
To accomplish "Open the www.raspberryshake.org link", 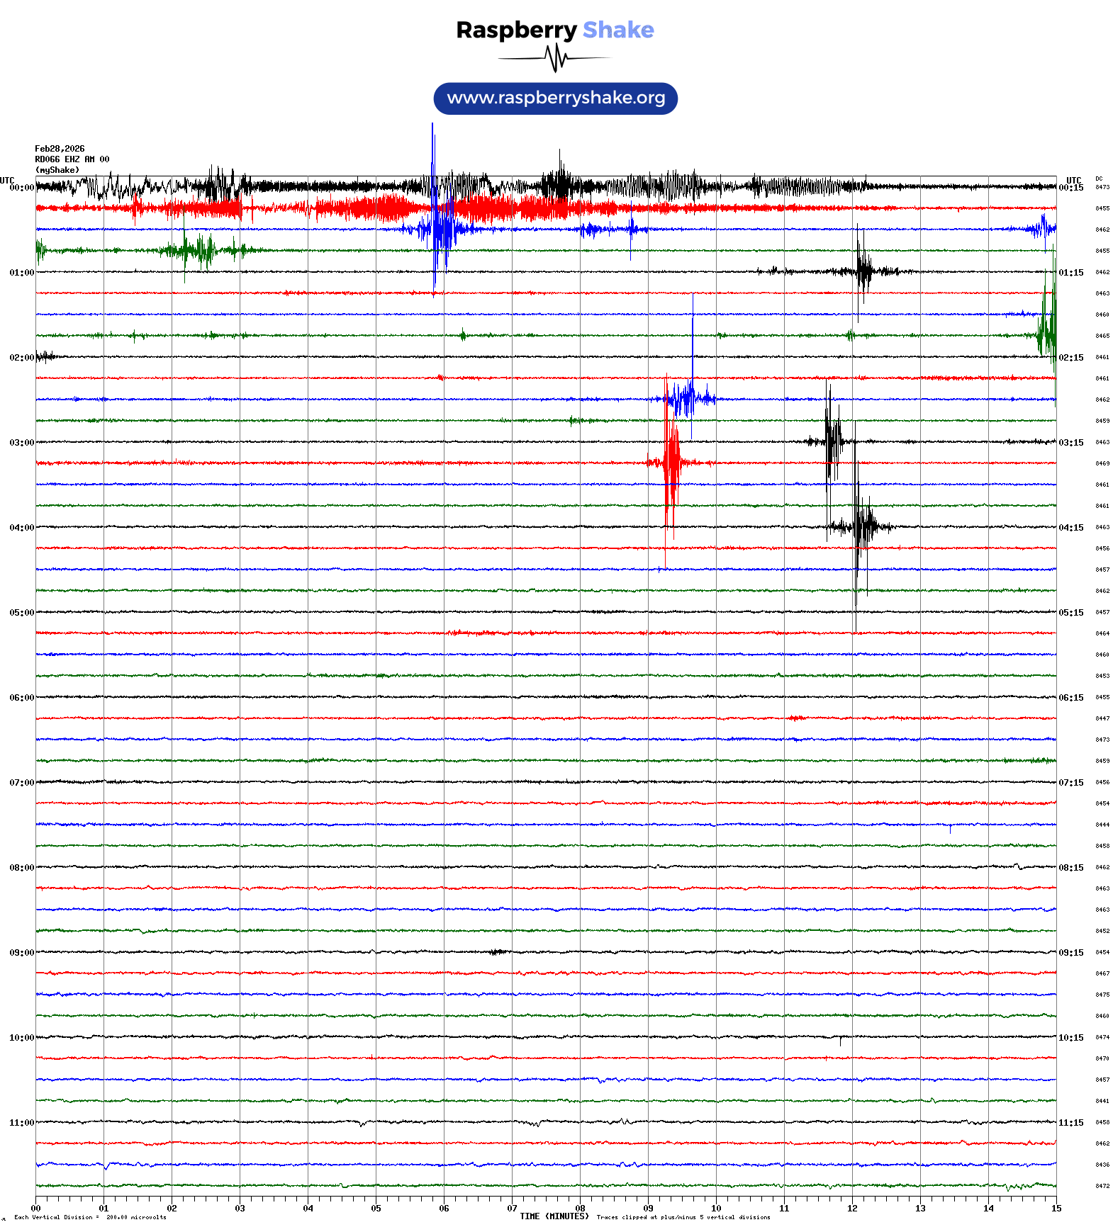I will [x=555, y=98].
